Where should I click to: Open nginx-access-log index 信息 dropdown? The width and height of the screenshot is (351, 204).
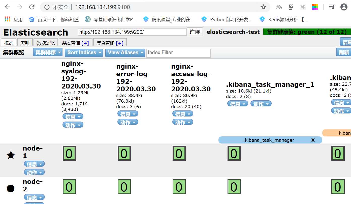(x=183, y=114)
